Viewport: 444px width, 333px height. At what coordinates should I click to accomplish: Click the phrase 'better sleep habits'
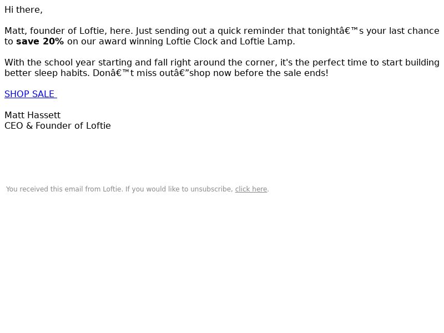46,73
